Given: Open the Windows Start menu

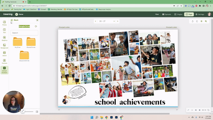Looking at the screenshot, I should pos(92,117).
